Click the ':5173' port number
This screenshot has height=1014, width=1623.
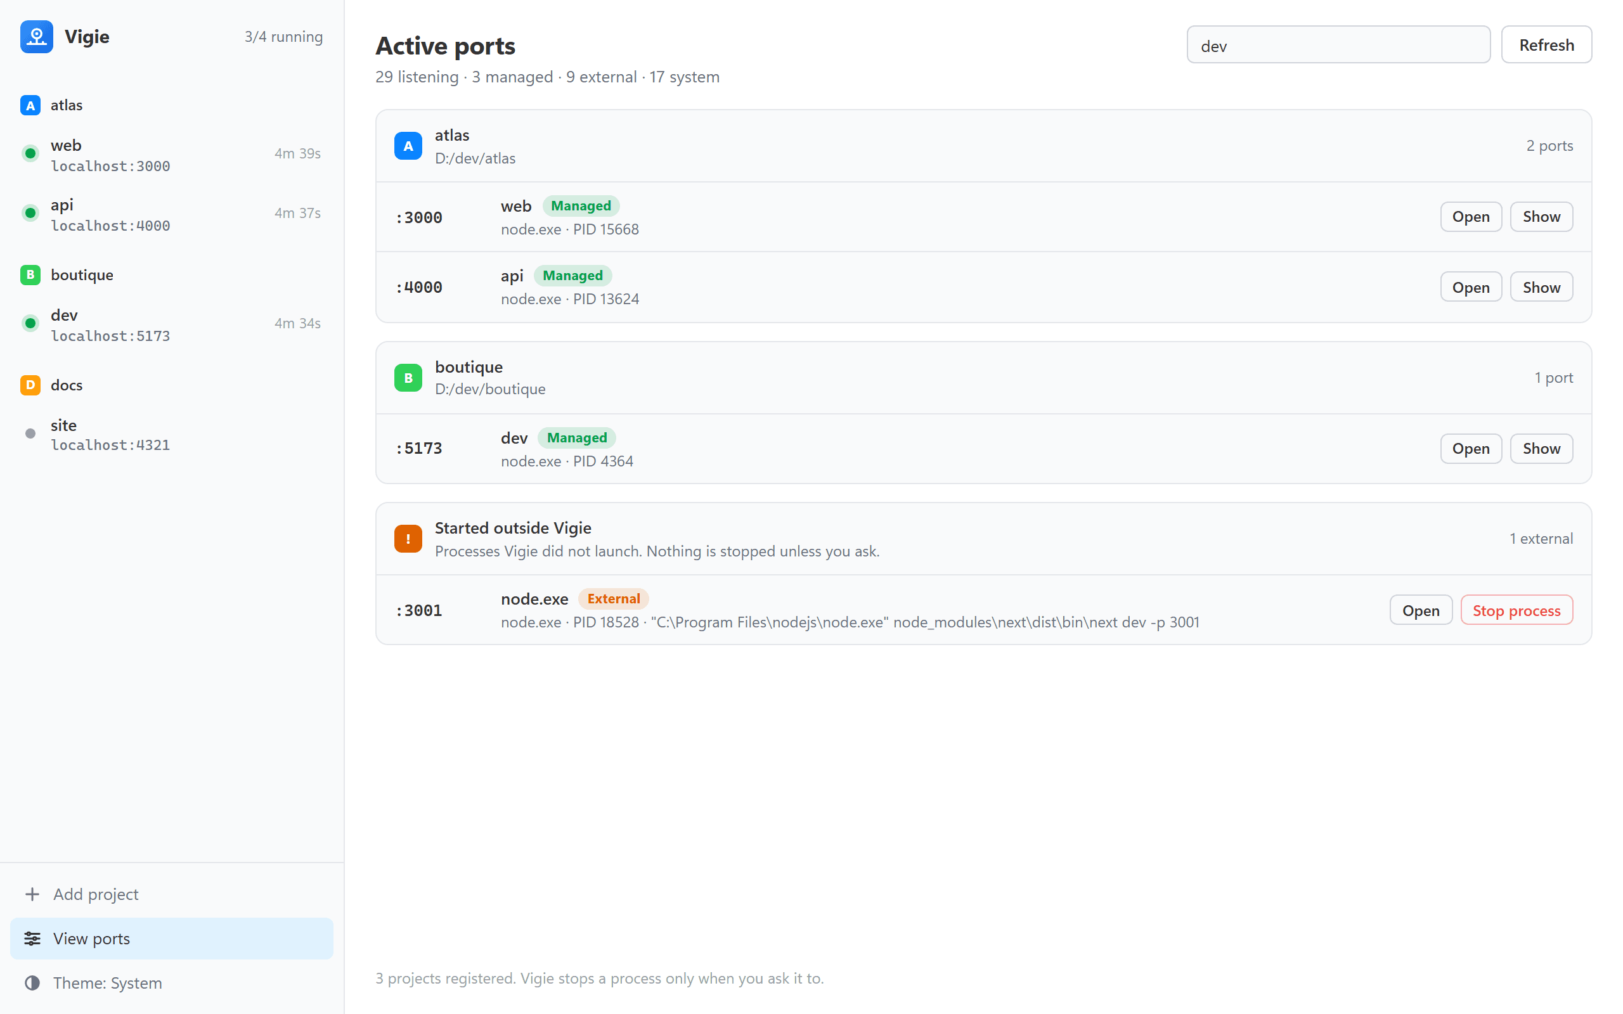click(x=418, y=449)
